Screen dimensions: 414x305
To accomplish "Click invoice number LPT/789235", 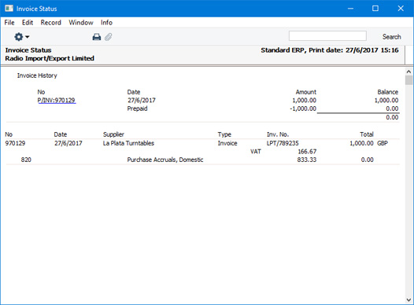I will click(x=283, y=143).
